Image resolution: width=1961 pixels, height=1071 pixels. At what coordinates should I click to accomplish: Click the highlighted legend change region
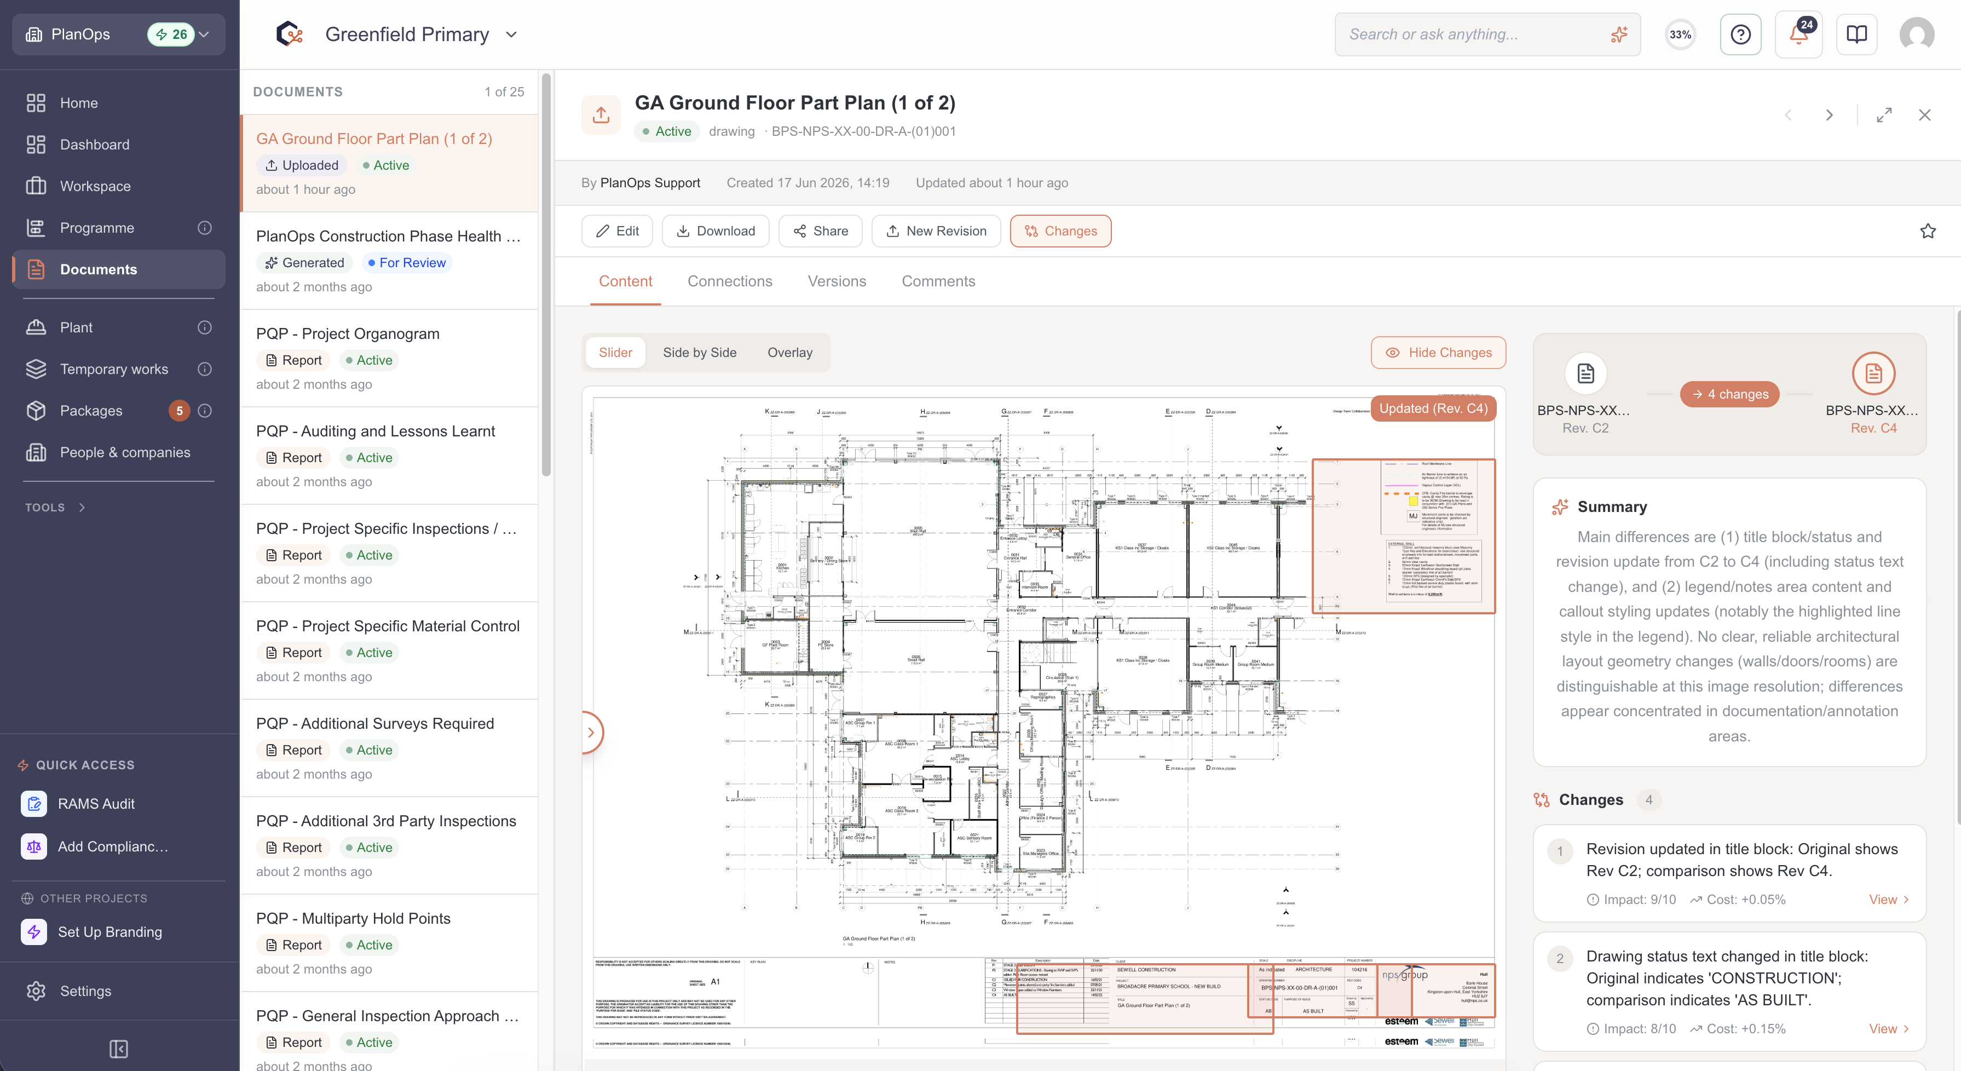click(1403, 536)
